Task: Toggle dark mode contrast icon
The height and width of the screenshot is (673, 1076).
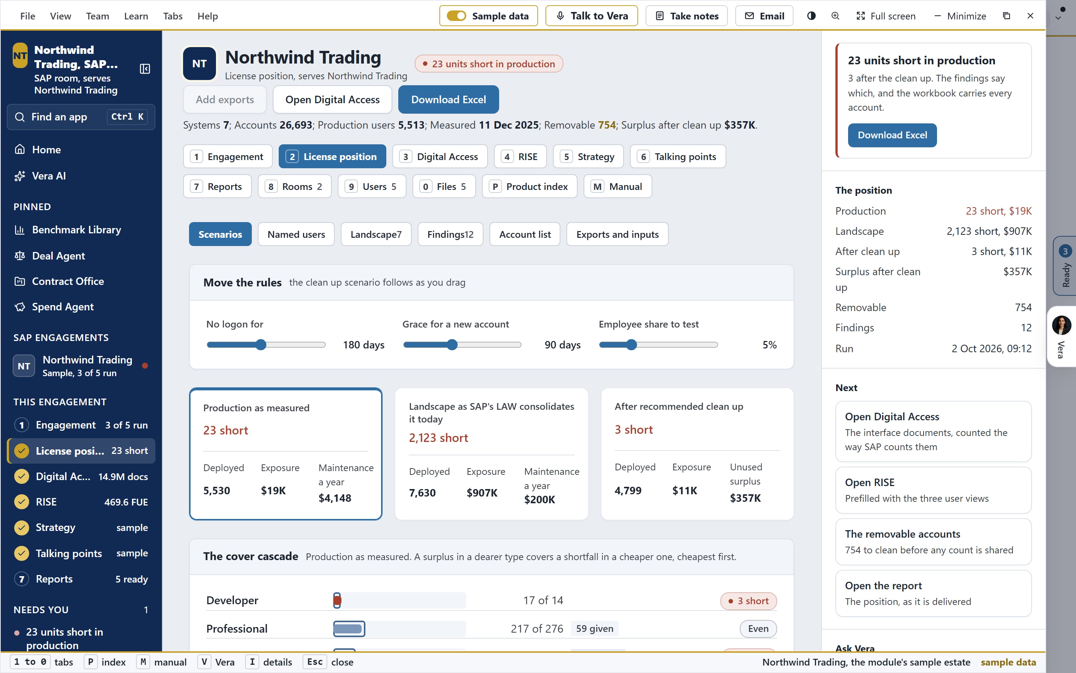Action: (811, 16)
